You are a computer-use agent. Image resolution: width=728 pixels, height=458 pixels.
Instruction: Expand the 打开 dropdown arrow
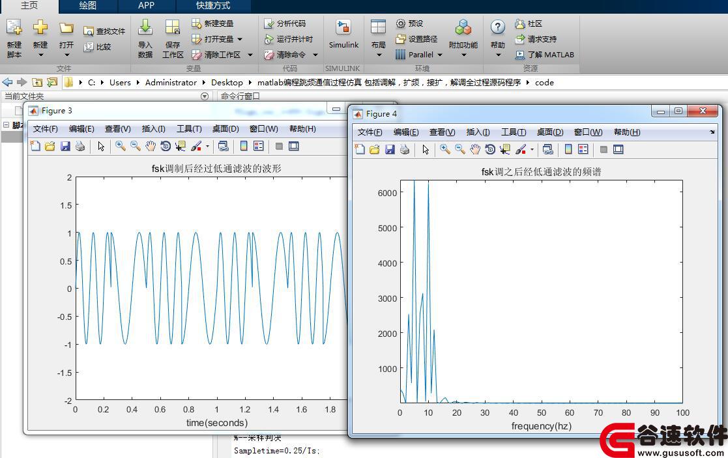(x=66, y=55)
